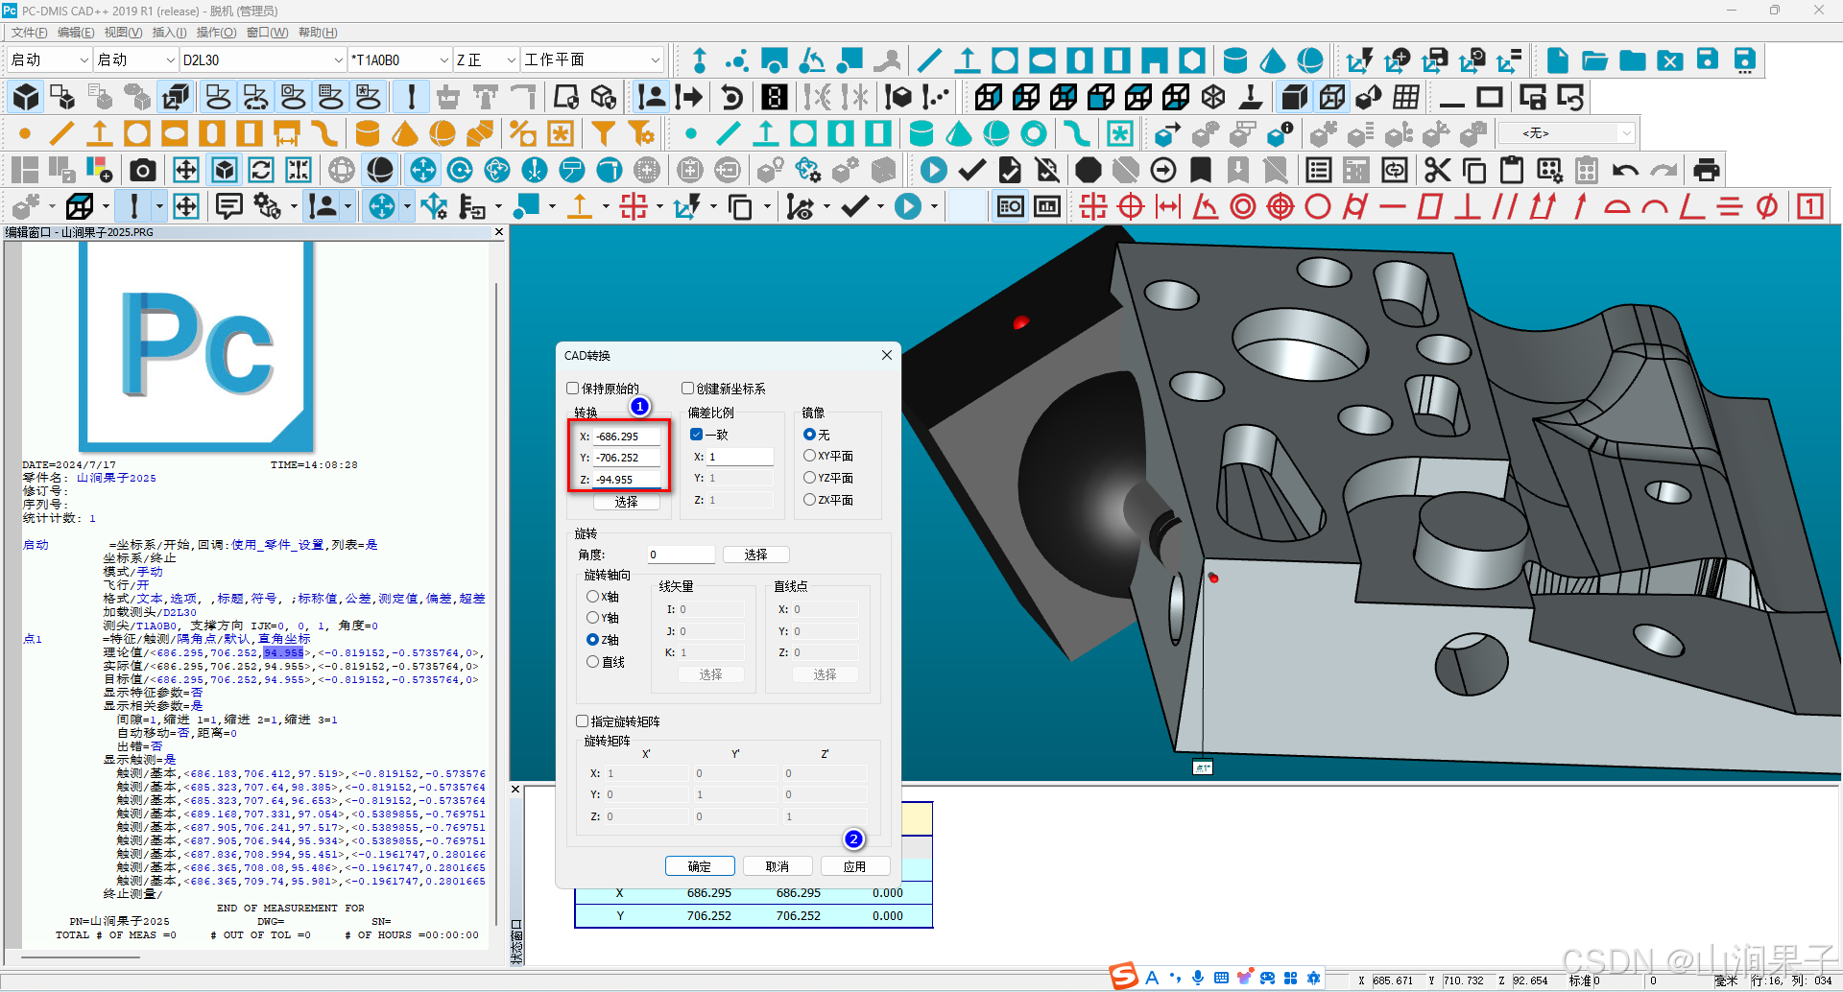Click the red perpendicularity dimension icon
This screenshot has width=1843, height=992.
[1468, 206]
